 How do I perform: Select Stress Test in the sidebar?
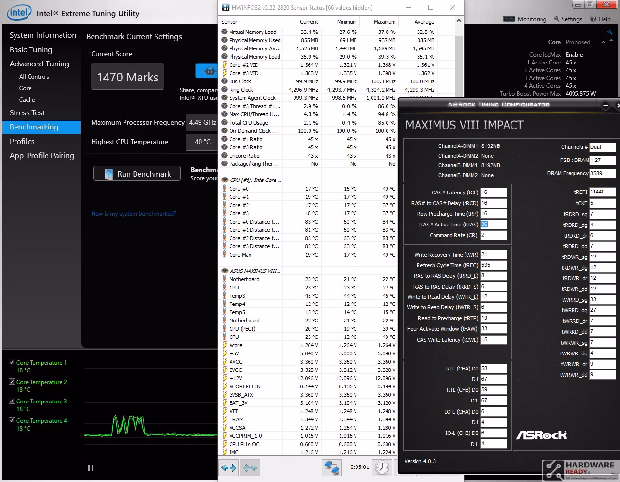coord(27,112)
